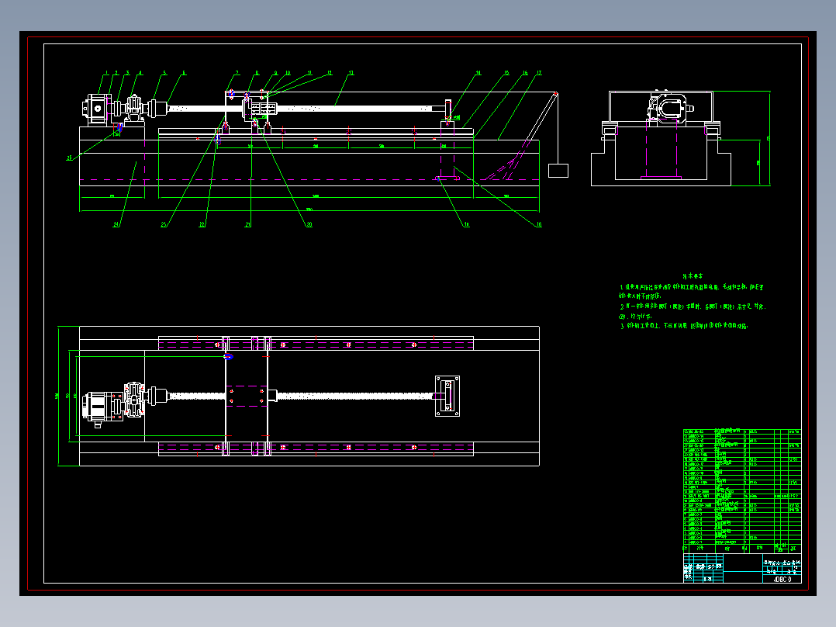Image resolution: width=836 pixels, height=627 pixels.
Task: Select callout number 4 above the gearbox
Action: pyautogui.click(x=141, y=73)
